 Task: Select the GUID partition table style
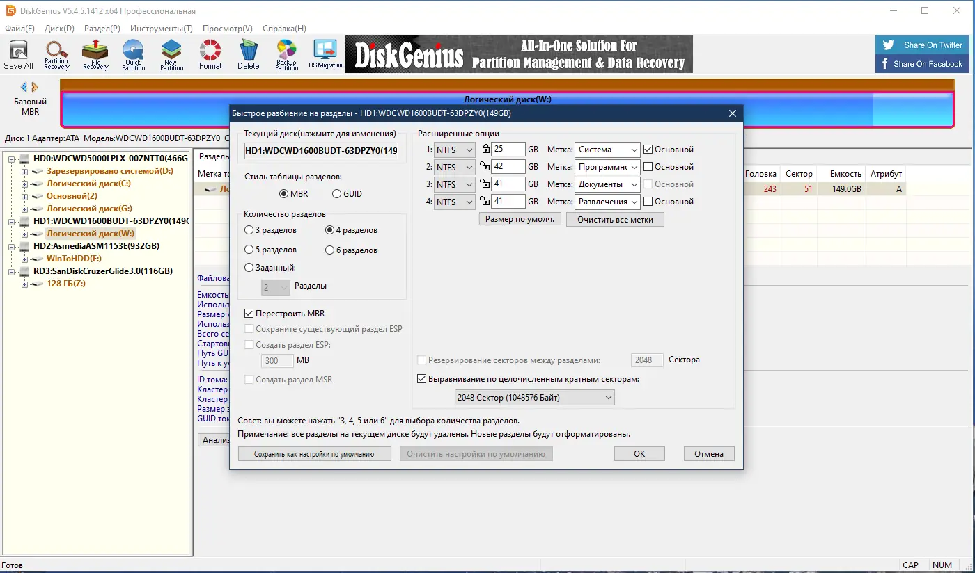tap(347, 194)
